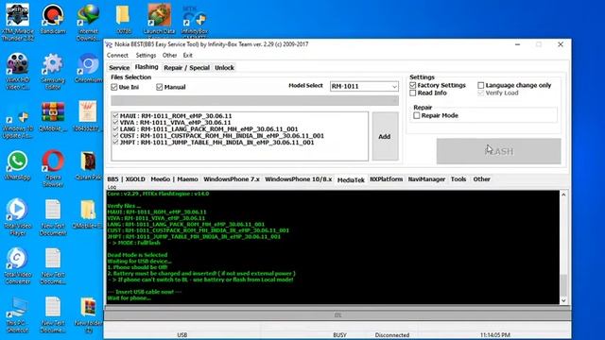
Task: Toggle the JMPT jump table checkbox
Action: coord(115,143)
